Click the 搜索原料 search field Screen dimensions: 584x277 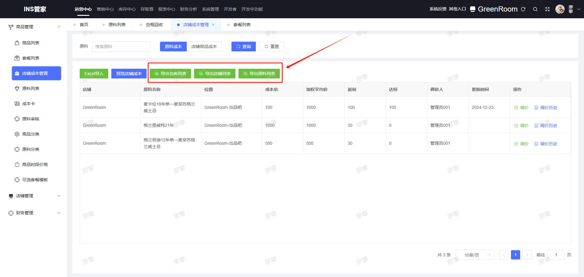121,47
